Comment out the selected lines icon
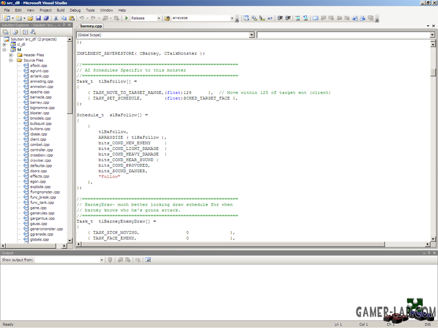Screen dimensions: 438x328 coord(298,18)
